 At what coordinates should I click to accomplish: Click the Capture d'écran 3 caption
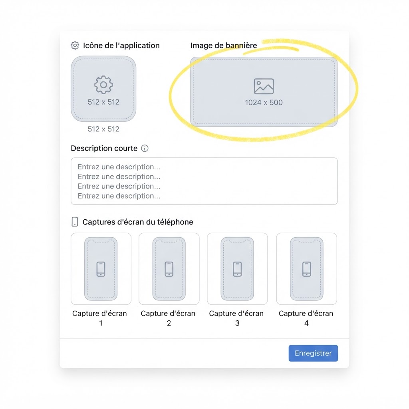[236, 318]
